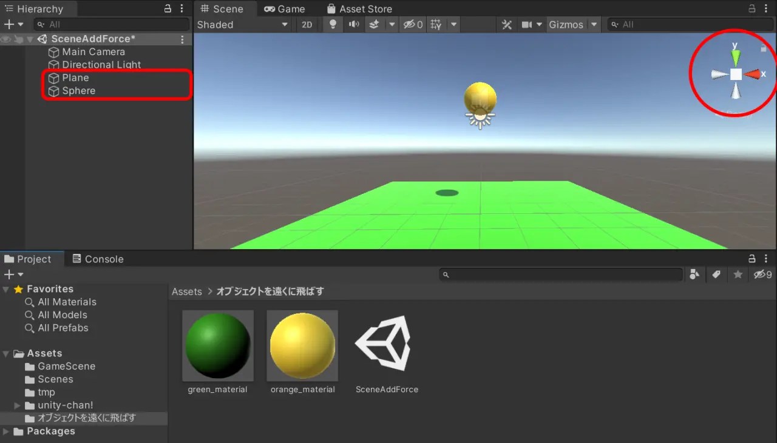Select the Hierarchy tab
This screenshot has width=777, height=443.
(x=33, y=9)
